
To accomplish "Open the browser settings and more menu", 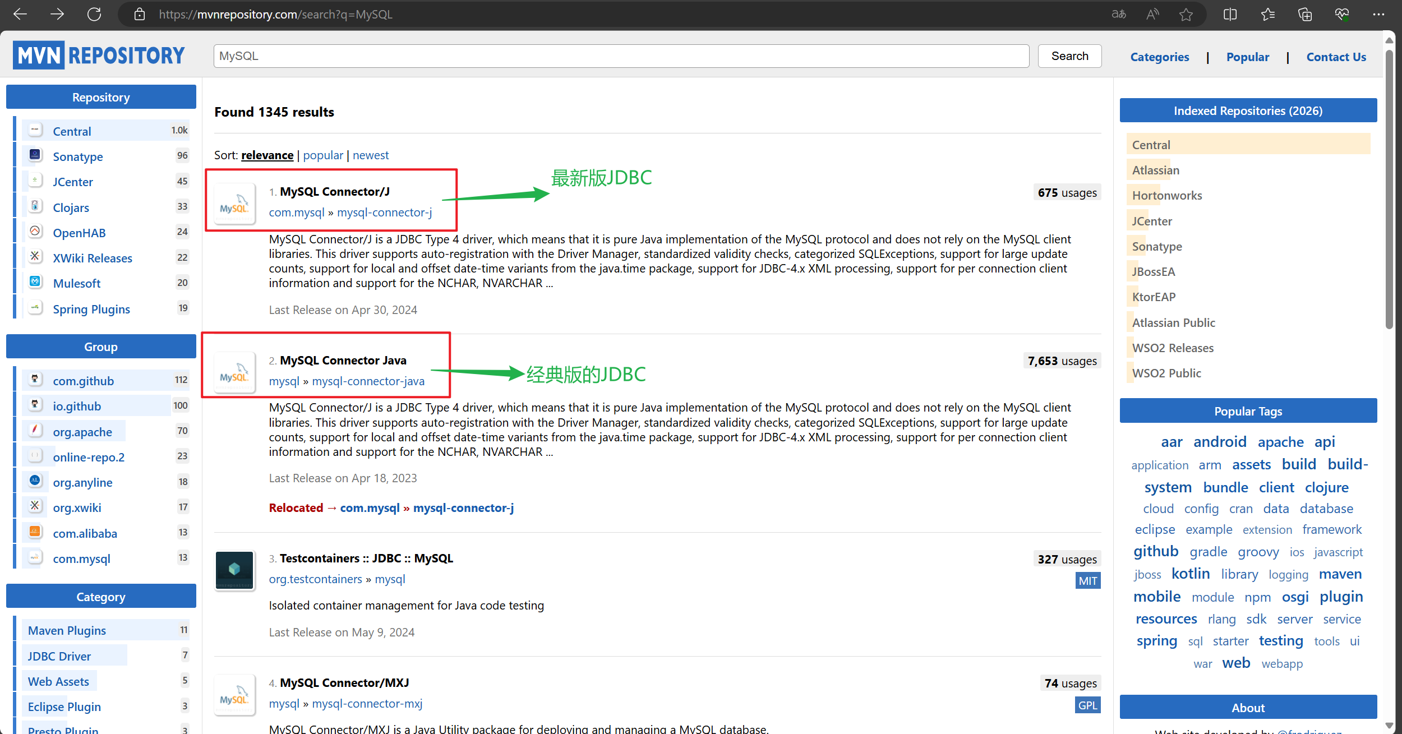I will click(x=1378, y=14).
